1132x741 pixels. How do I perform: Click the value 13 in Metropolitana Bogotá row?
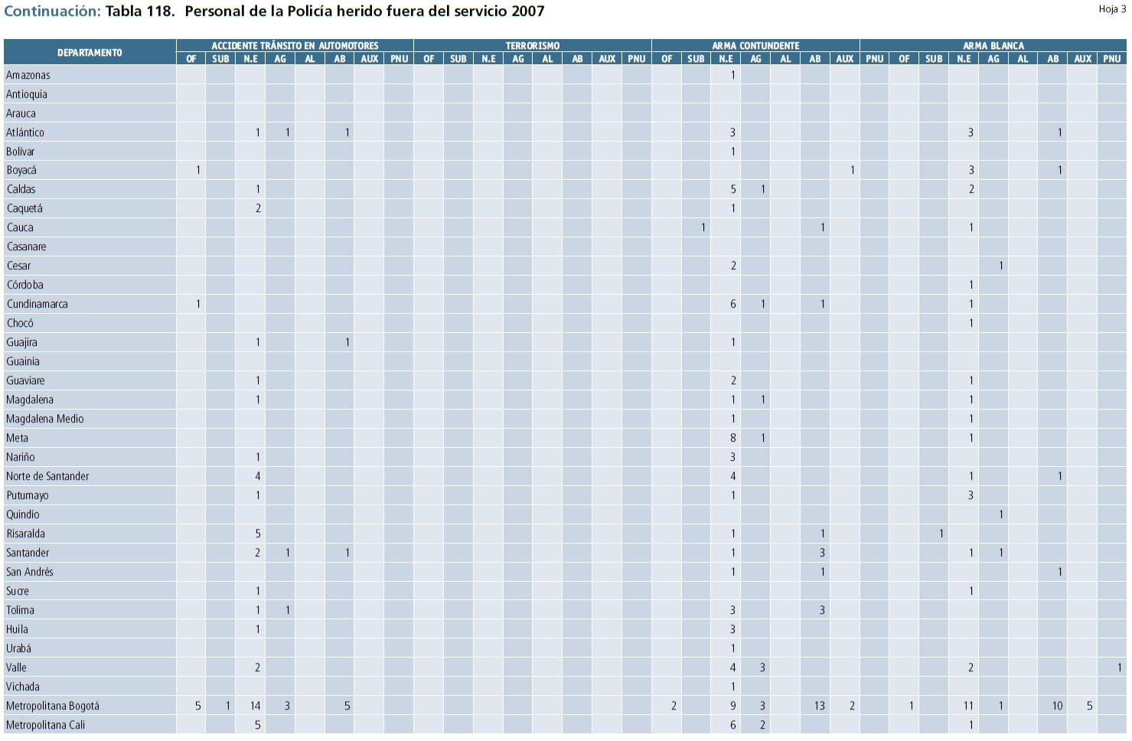click(x=819, y=706)
